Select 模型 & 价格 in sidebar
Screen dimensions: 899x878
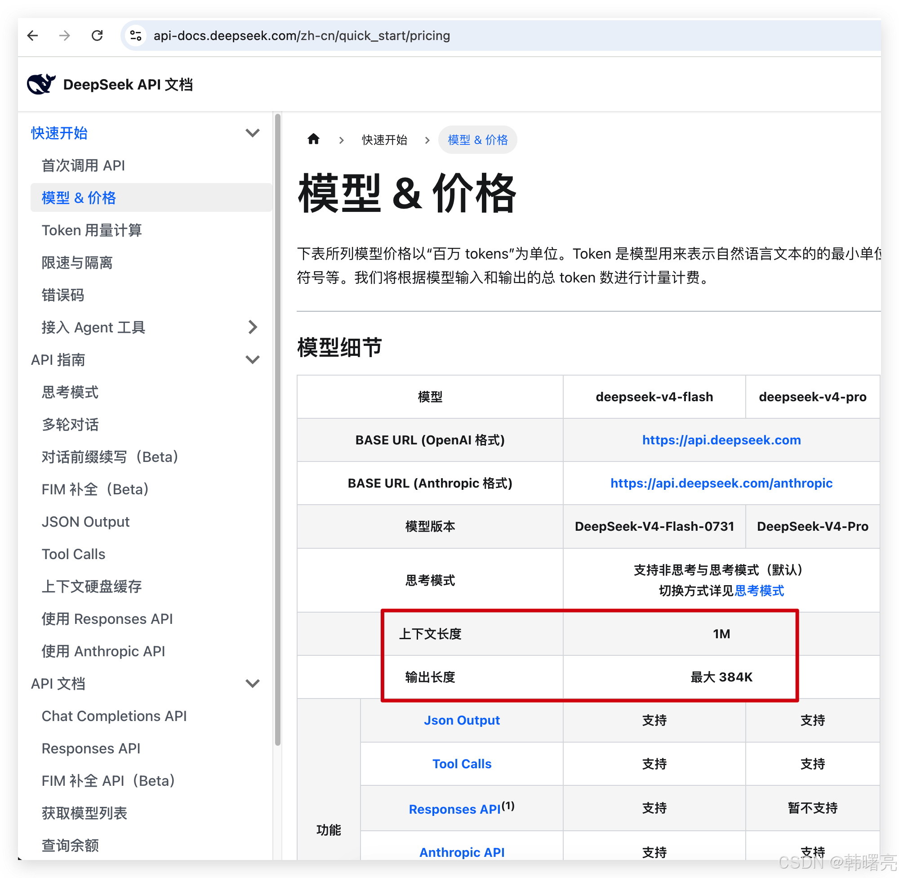coord(151,198)
